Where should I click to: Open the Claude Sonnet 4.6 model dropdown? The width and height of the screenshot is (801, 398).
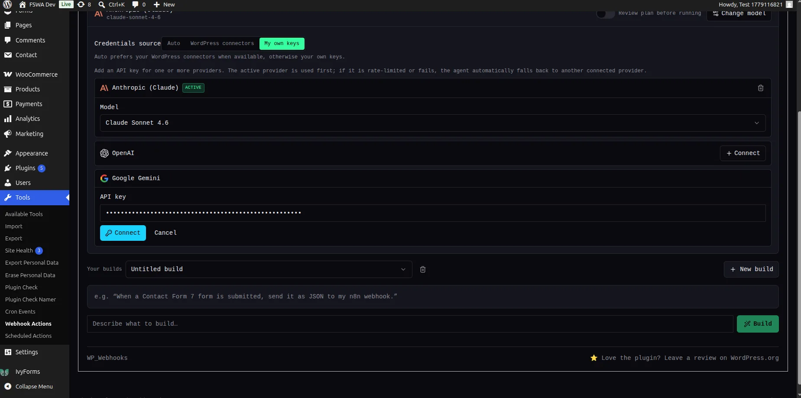pyautogui.click(x=433, y=123)
